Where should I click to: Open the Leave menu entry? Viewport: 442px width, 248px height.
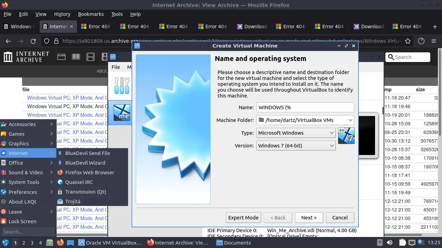[28, 211]
